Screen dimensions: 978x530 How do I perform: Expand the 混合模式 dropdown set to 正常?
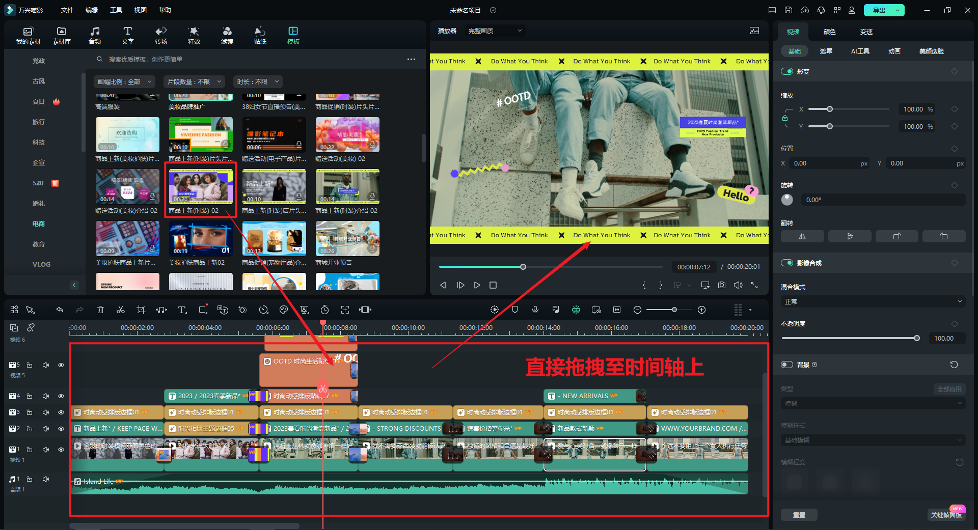tap(873, 301)
